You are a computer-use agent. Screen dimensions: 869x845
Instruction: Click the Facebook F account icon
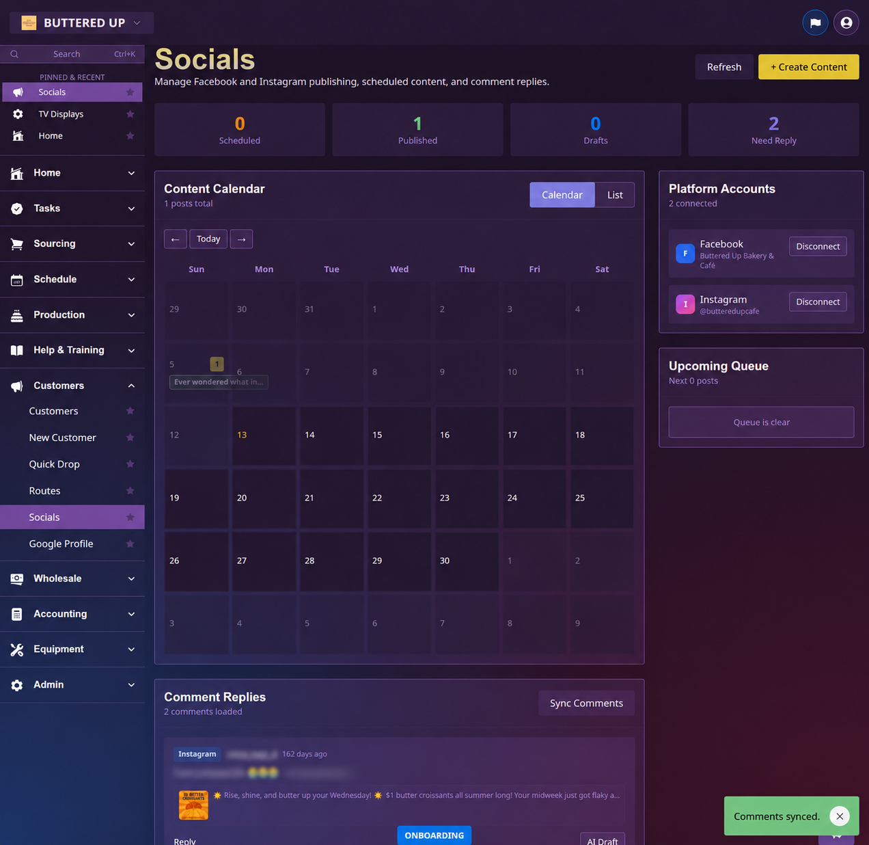point(685,253)
